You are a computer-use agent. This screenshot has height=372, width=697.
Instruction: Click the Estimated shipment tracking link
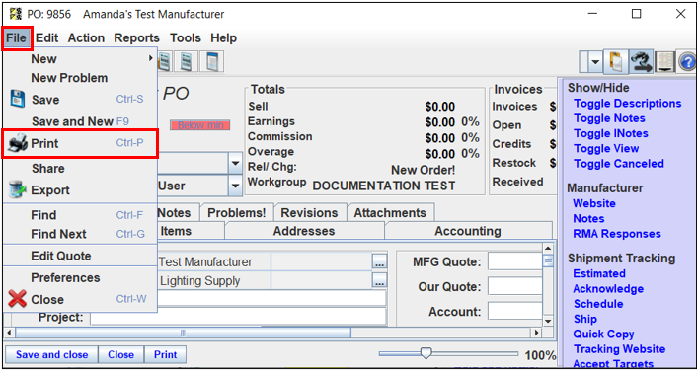tap(599, 273)
